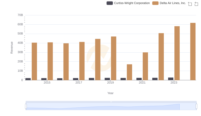Click the 2015 x-axis label
Viewport: 201px width, 116px height.
pyautogui.click(x=47, y=83)
